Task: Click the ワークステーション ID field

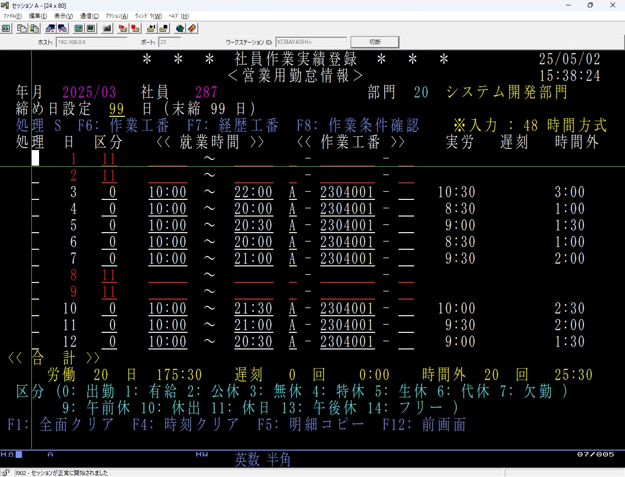Action: point(311,43)
